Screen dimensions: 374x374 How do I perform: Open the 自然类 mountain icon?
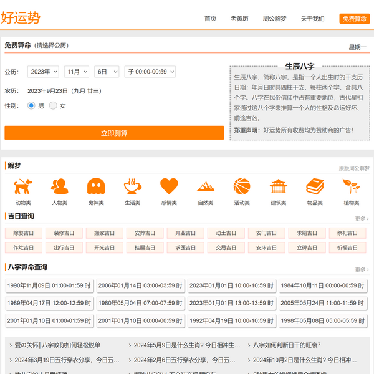[206, 186]
